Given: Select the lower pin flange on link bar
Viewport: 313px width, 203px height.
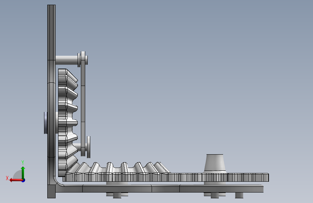Looking at the screenshot, I should 89,147.
